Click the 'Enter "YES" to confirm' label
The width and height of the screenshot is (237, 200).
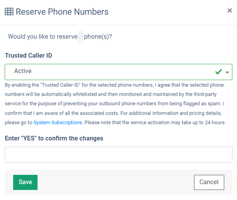pos(54,138)
